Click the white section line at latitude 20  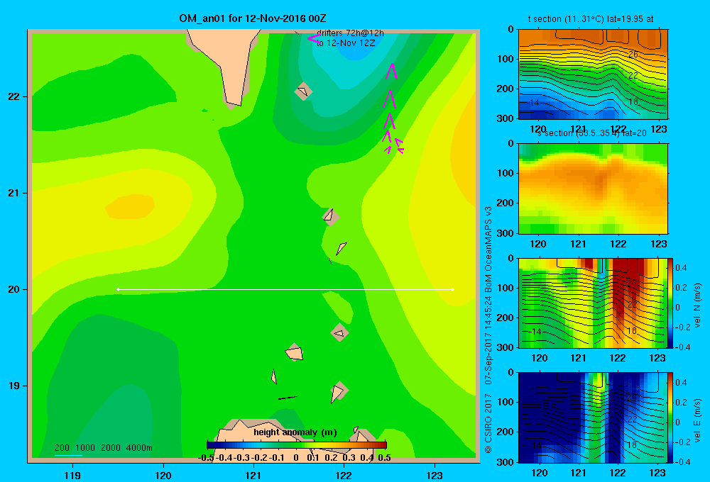click(285, 289)
